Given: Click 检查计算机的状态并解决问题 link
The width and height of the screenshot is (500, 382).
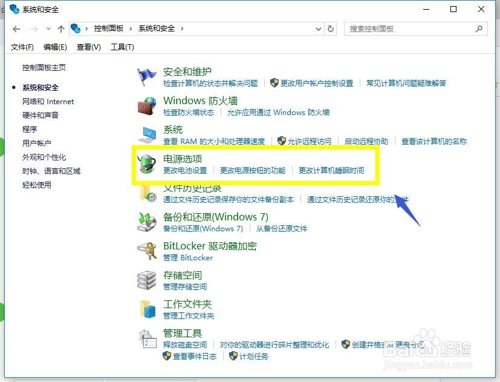Looking at the screenshot, I should pyautogui.click(x=210, y=84).
